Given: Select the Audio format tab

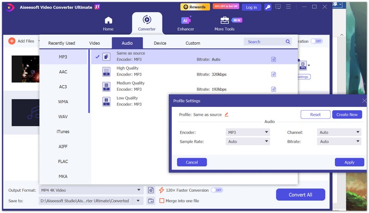Looking at the screenshot, I should (x=127, y=43).
